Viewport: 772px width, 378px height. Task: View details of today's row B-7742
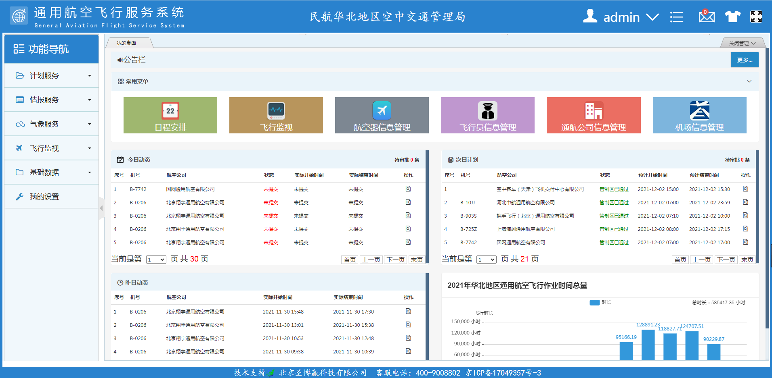coord(408,189)
